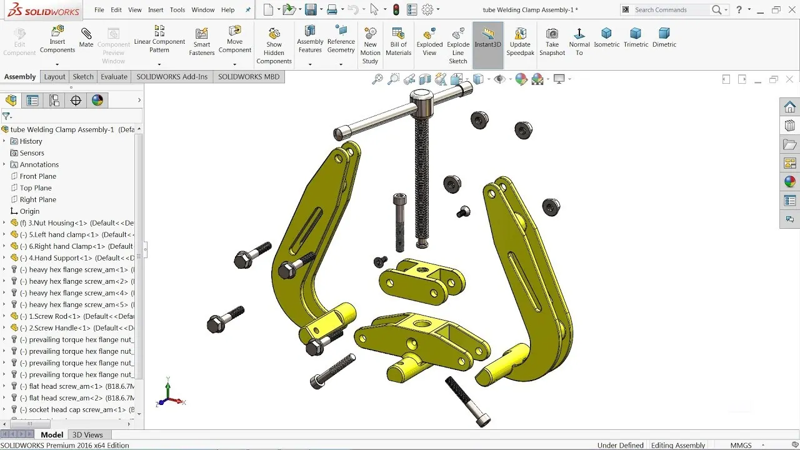Click Open file icon

(288, 9)
